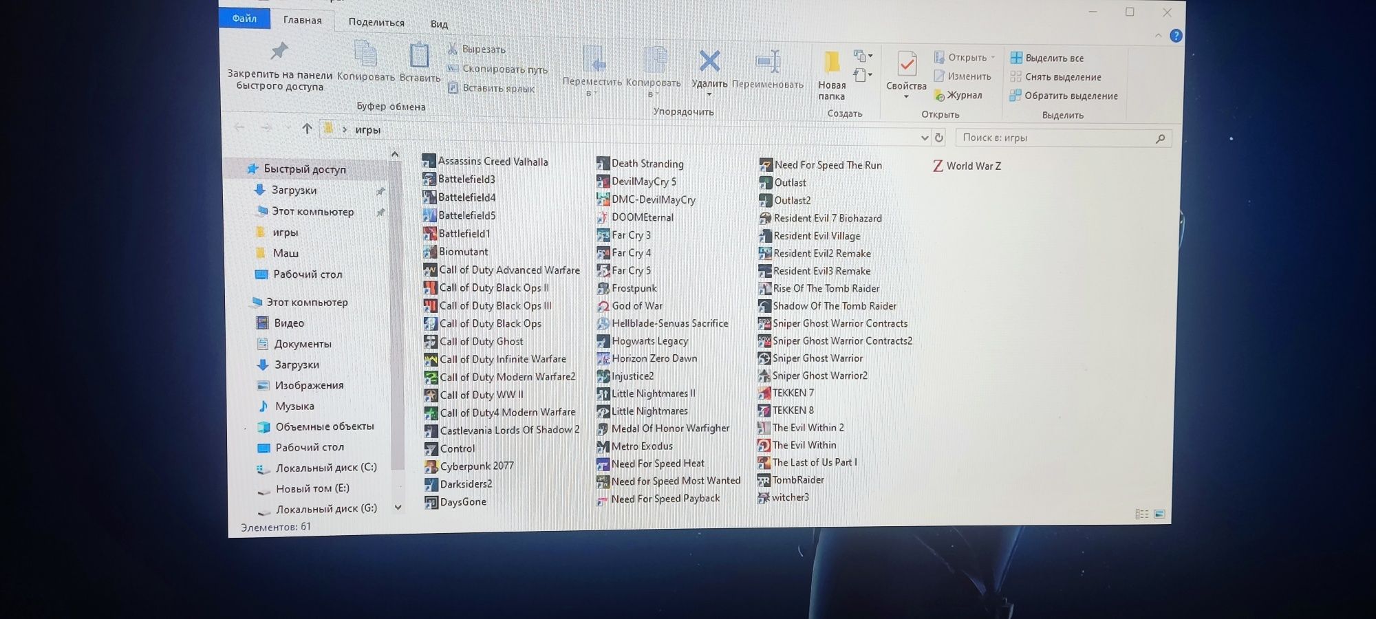Expand the Свойства dropdown arrow
1376x619 pixels.
(906, 97)
